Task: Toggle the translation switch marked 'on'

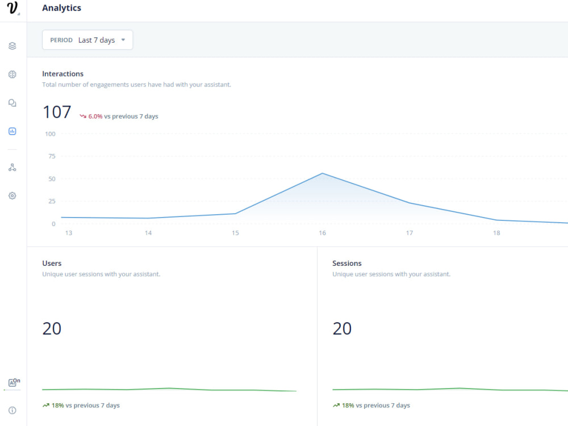Action: tap(12, 382)
